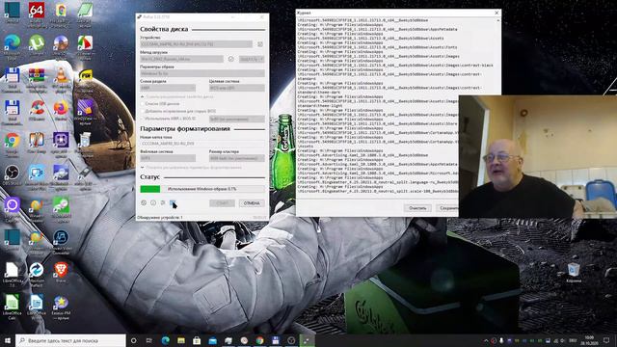Screen dimensions: 617x347
Task: Open the uTorrent desktop shortcut
Action: pyautogui.click(x=37, y=45)
